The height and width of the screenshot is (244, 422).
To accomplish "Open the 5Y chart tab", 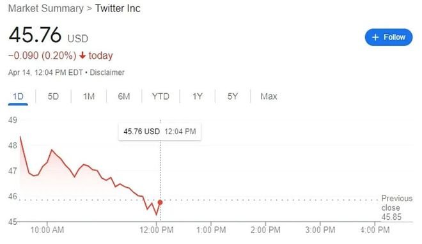I will coord(233,96).
